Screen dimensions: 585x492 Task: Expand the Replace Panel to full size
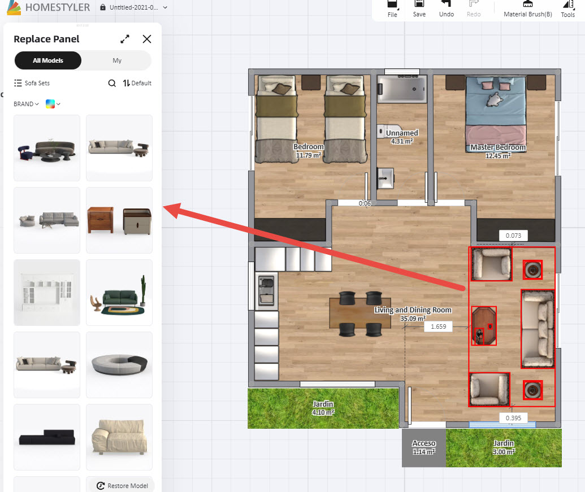coord(125,39)
